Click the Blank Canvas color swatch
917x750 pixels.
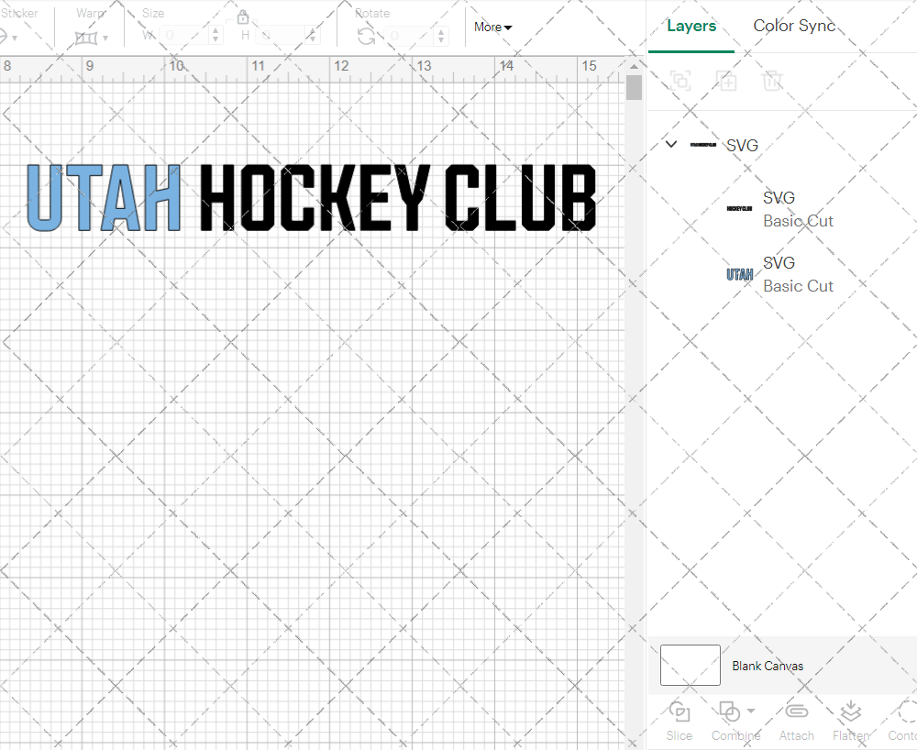point(690,665)
